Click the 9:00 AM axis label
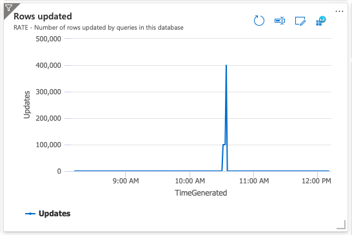 [x=126, y=181]
